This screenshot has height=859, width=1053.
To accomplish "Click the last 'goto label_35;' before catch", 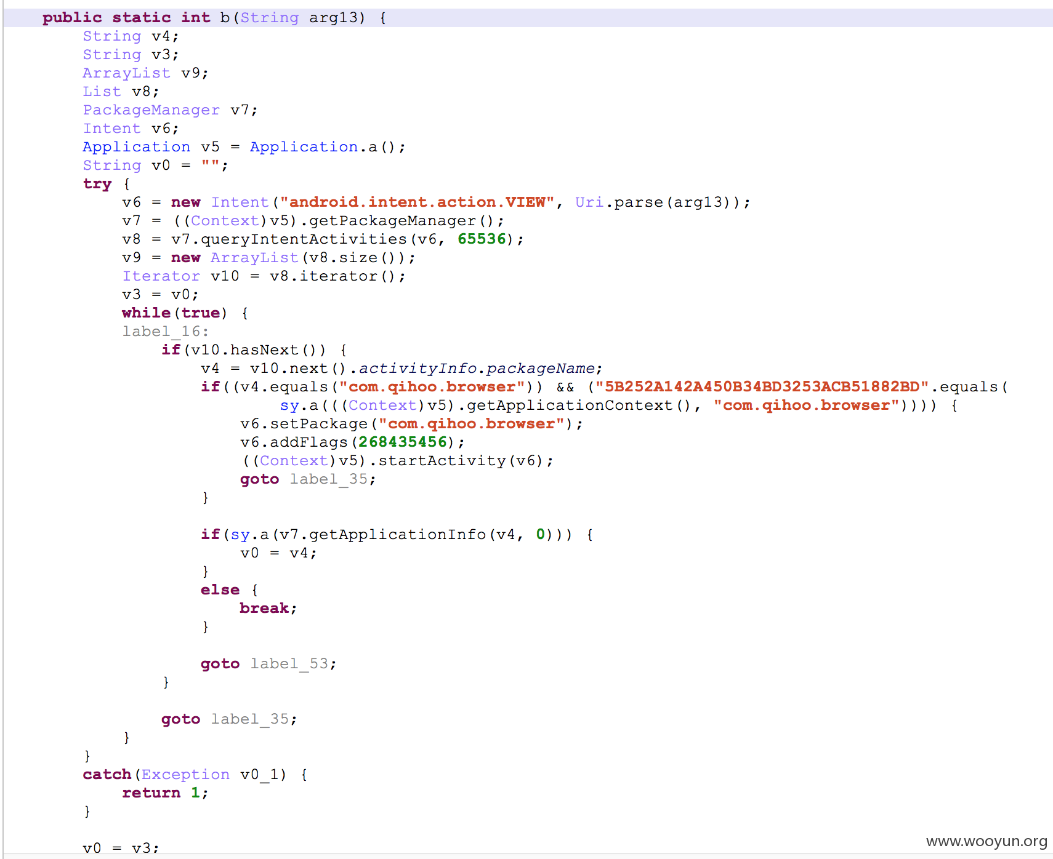I will coord(229,719).
